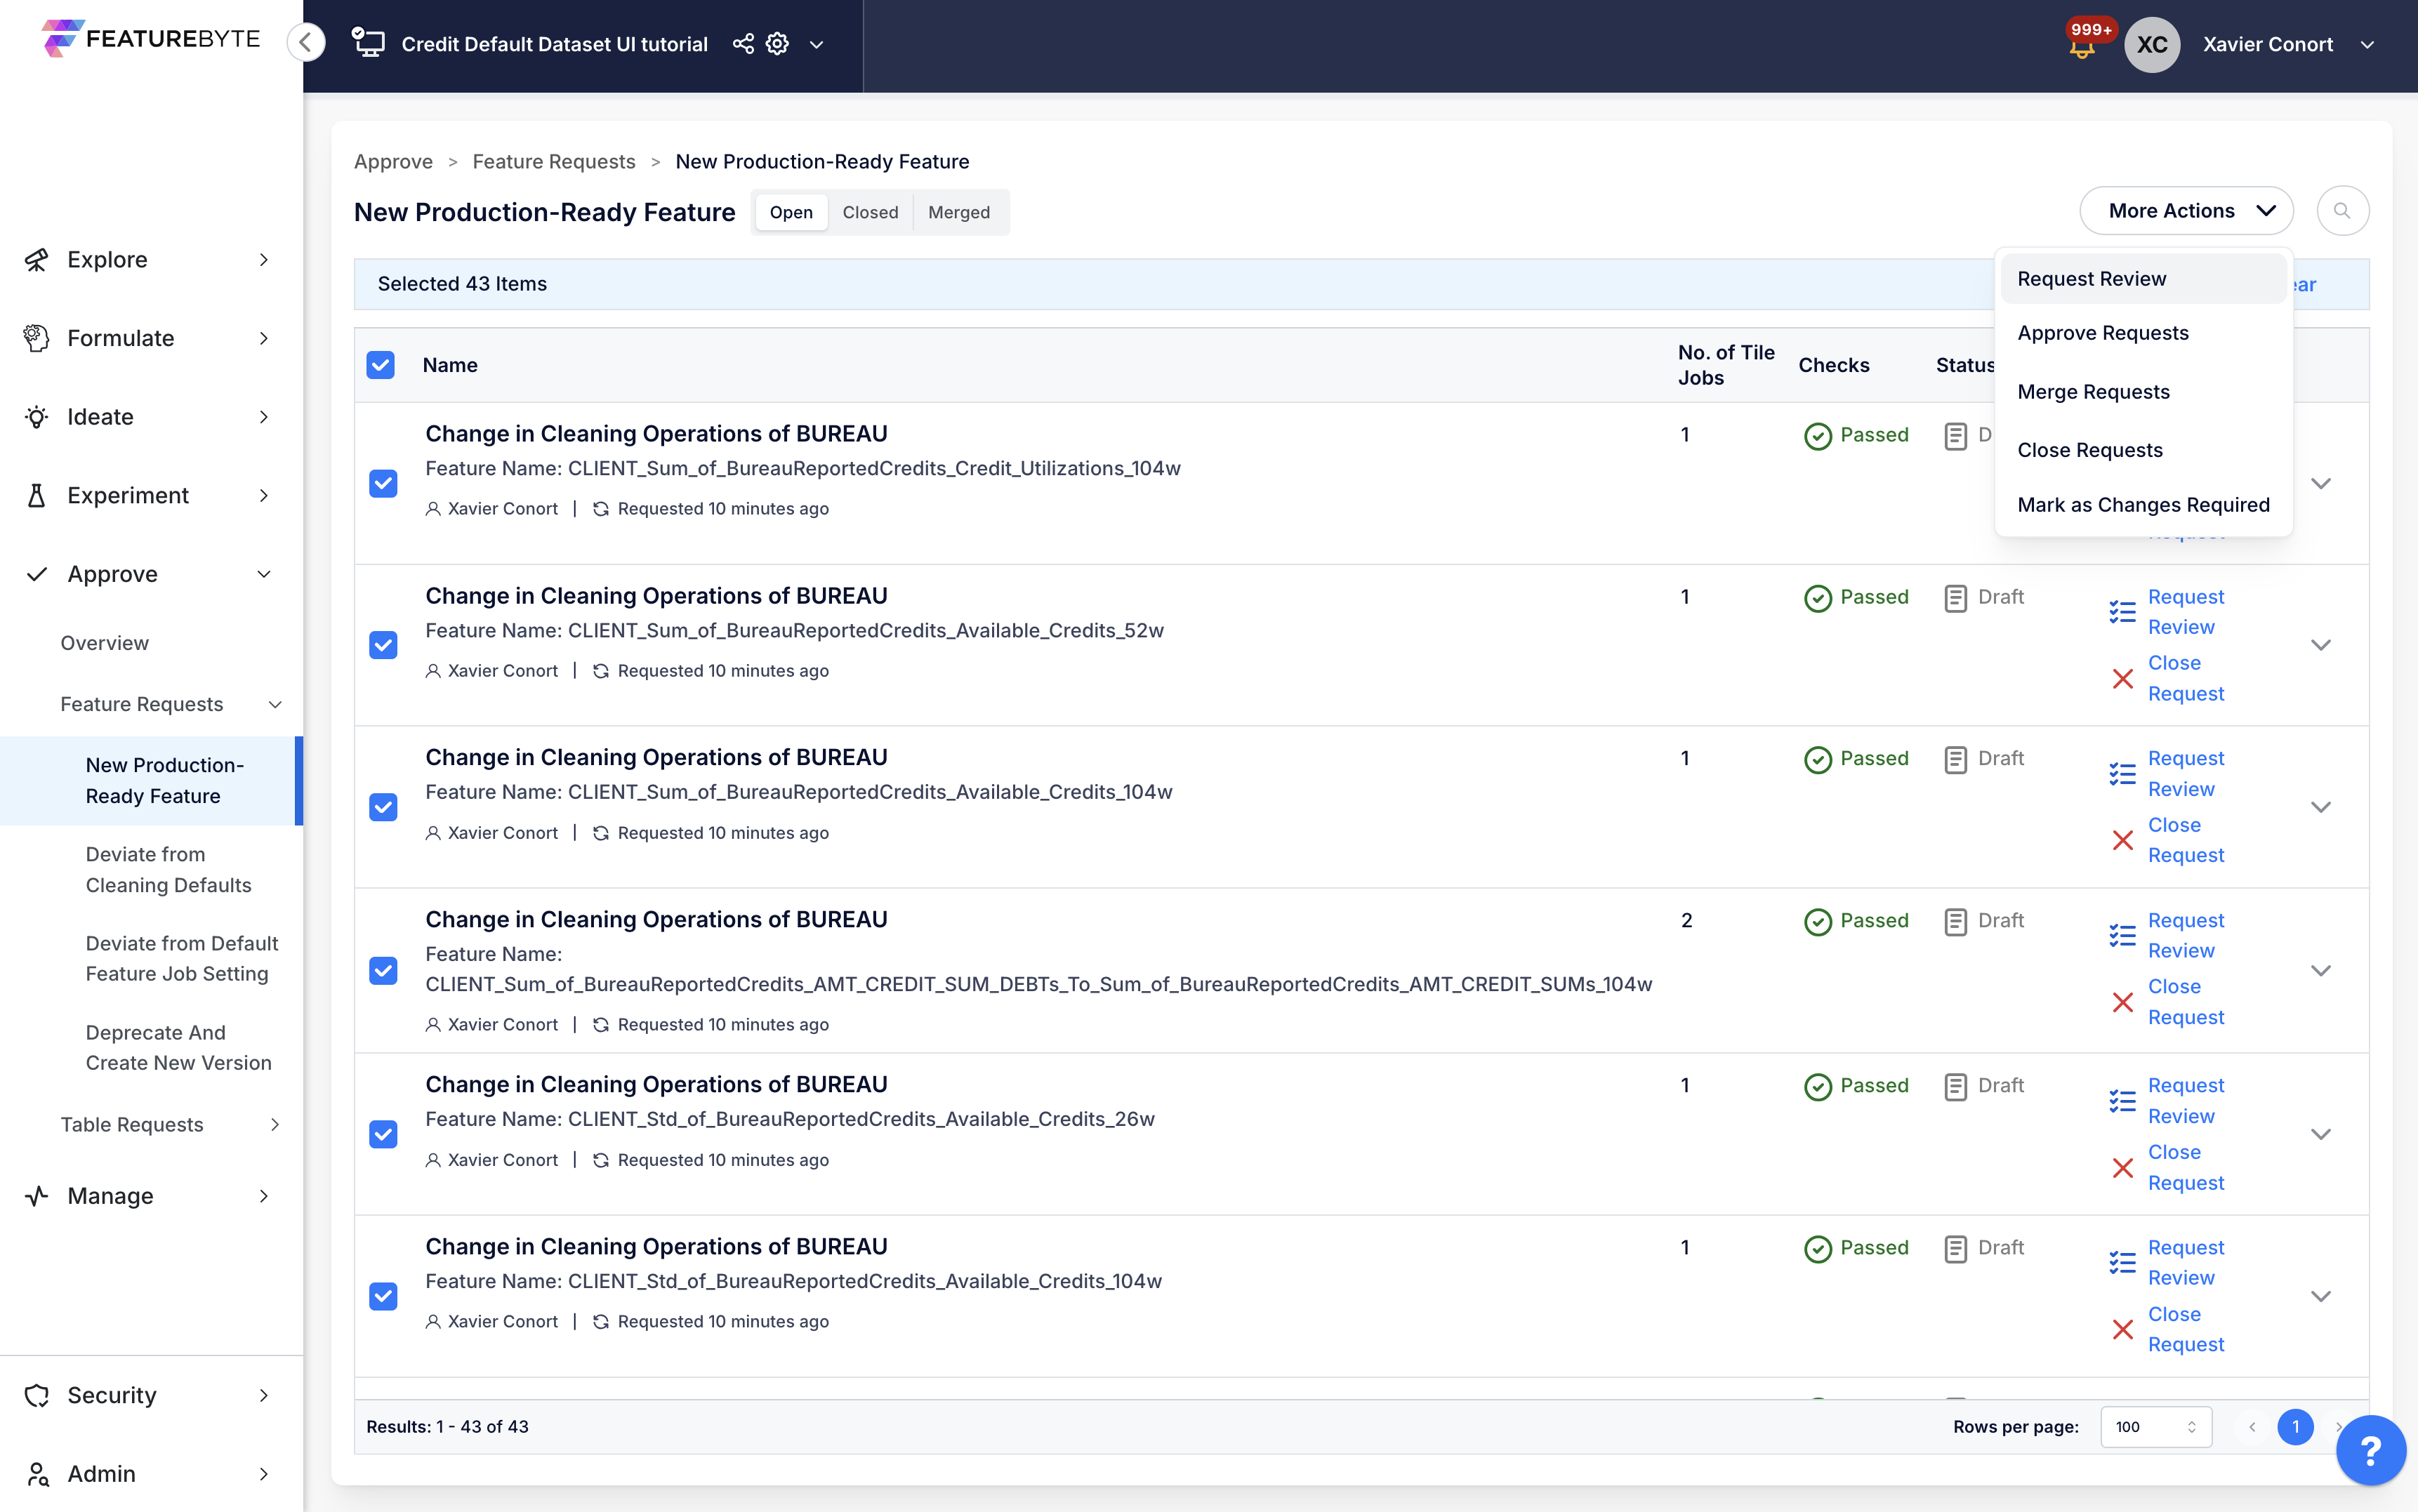Select Mark as Changes Required option

pyautogui.click(x=2142, y=505)
